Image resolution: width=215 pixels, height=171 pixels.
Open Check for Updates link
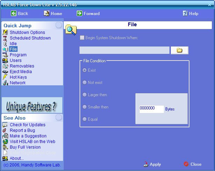(27, 125)
